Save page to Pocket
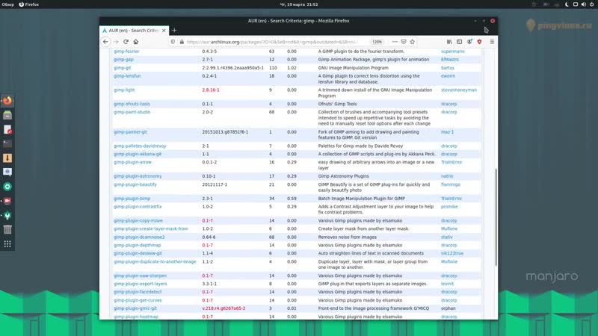598x336 pixels. tap(404, 42)
